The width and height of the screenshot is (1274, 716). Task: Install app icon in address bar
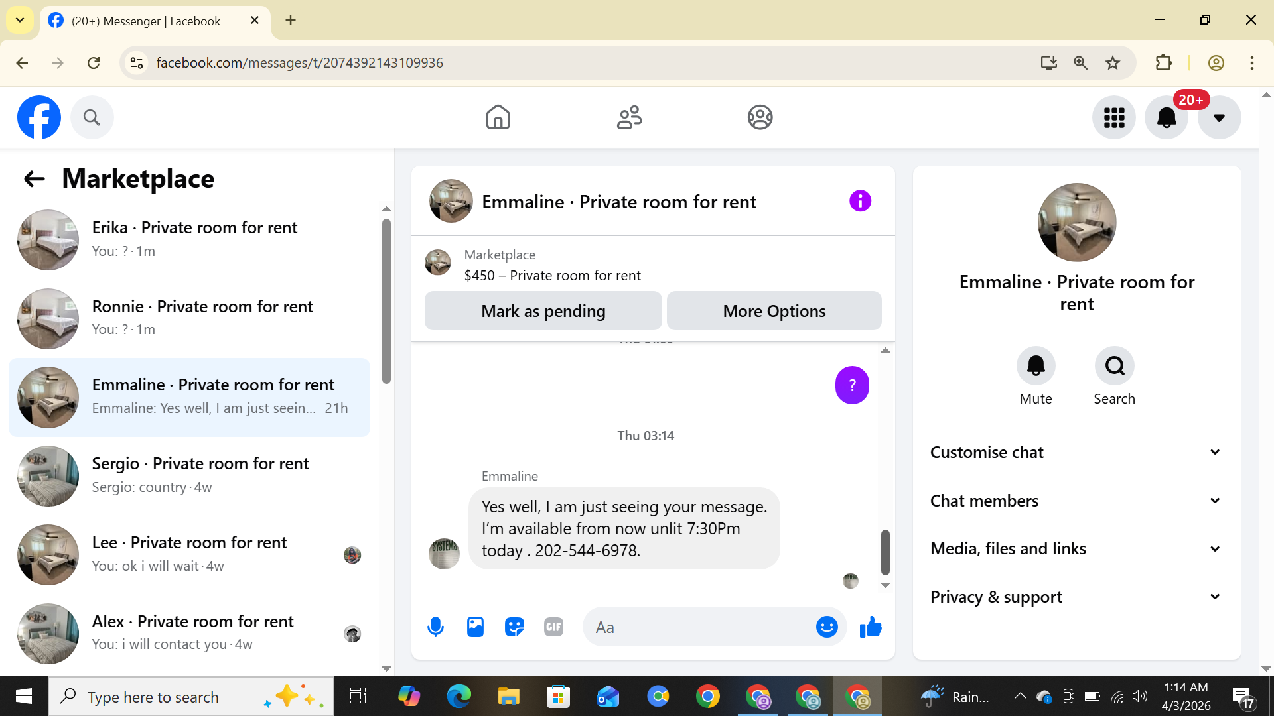[x=1048, y=63]
